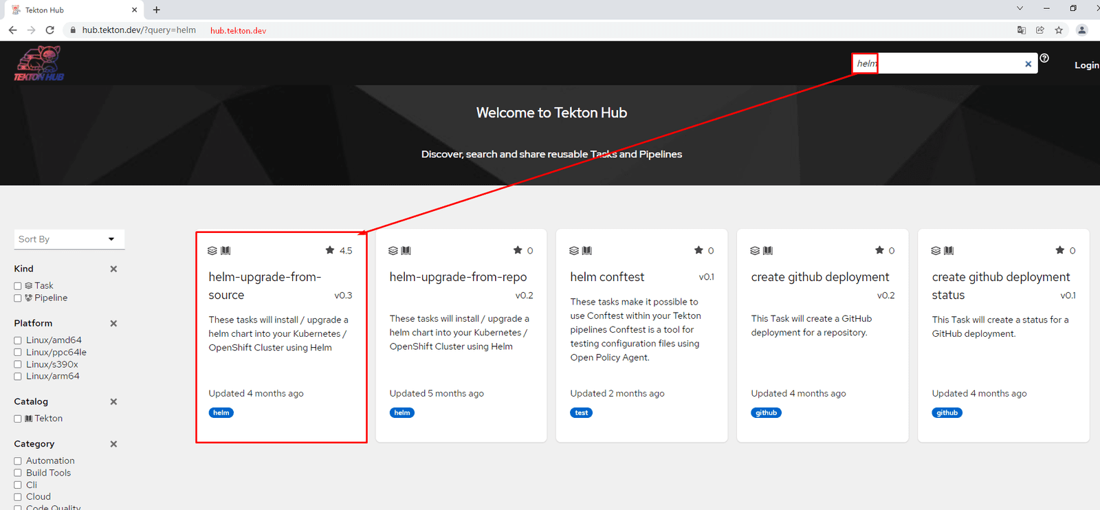The width and height of the screenshot is (1100, 510).
Task: Open the Tekton Hub logo homepage
Action: click(39, 63)
